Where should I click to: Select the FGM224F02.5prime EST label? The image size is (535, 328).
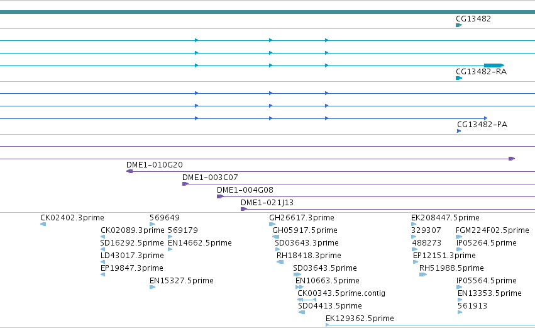coord(492,230)
